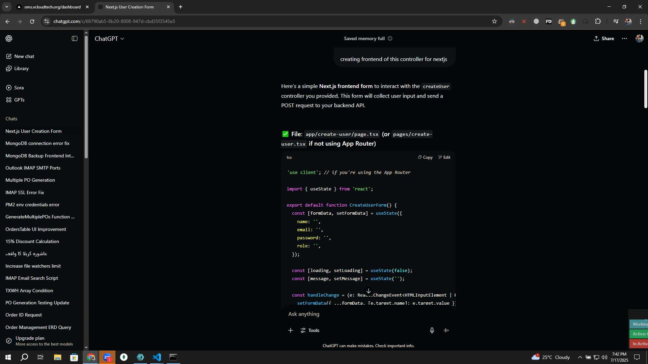Click the site information icon in address bar

pos(47,21)
